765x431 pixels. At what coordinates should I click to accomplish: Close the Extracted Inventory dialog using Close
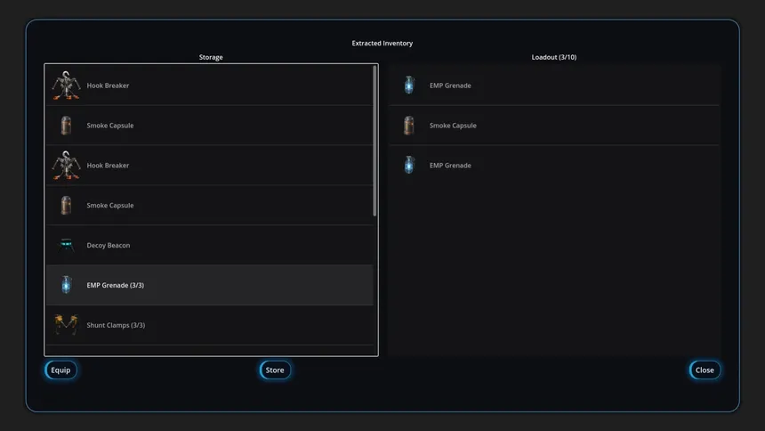(x=705, y=370)
